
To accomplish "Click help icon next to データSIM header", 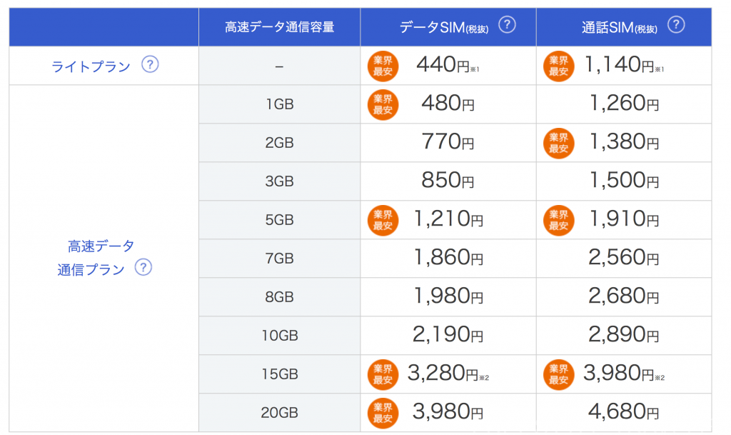I will [x=507, y=24].
